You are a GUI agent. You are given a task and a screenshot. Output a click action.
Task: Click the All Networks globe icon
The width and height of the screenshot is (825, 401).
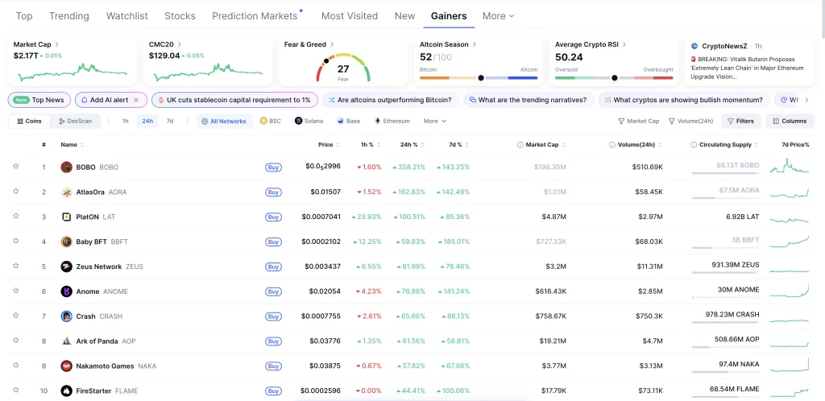(x=205, y=121)
